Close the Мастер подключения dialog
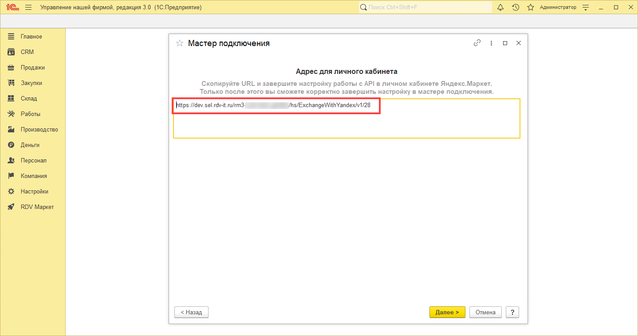This screenshot has width=638, height=336. 519,43
